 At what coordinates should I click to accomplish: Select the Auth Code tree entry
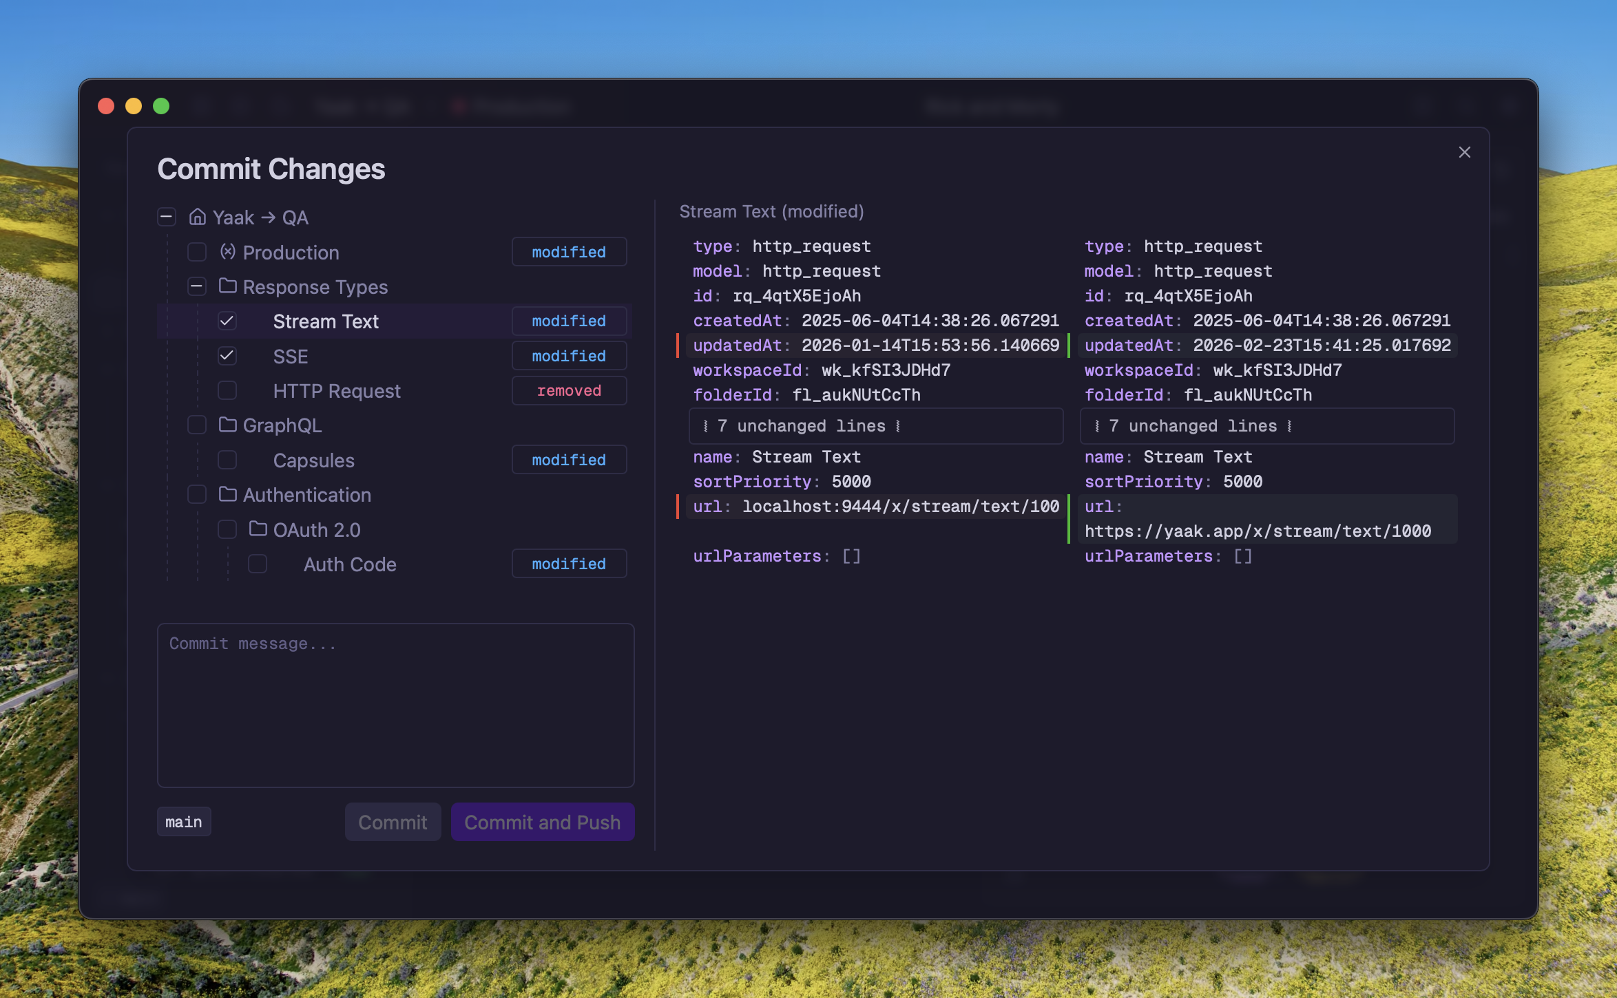349,564
